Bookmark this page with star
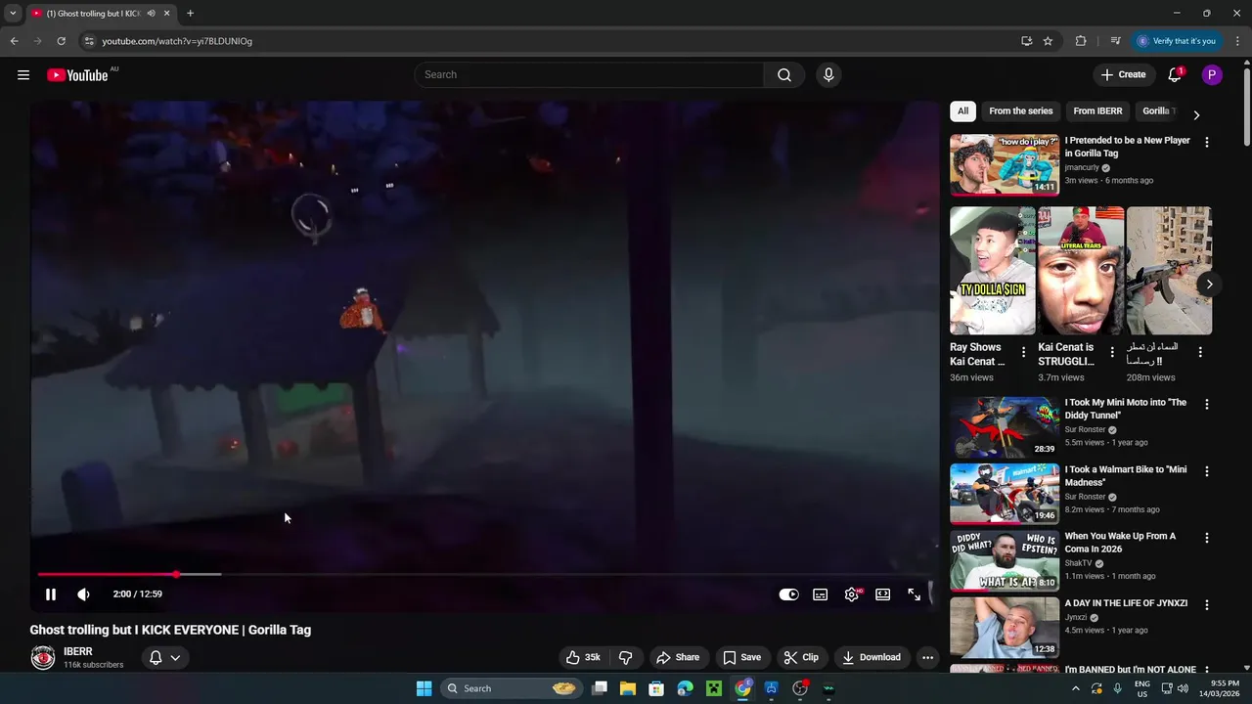 pyautogui.click(x=1048, y=41)
